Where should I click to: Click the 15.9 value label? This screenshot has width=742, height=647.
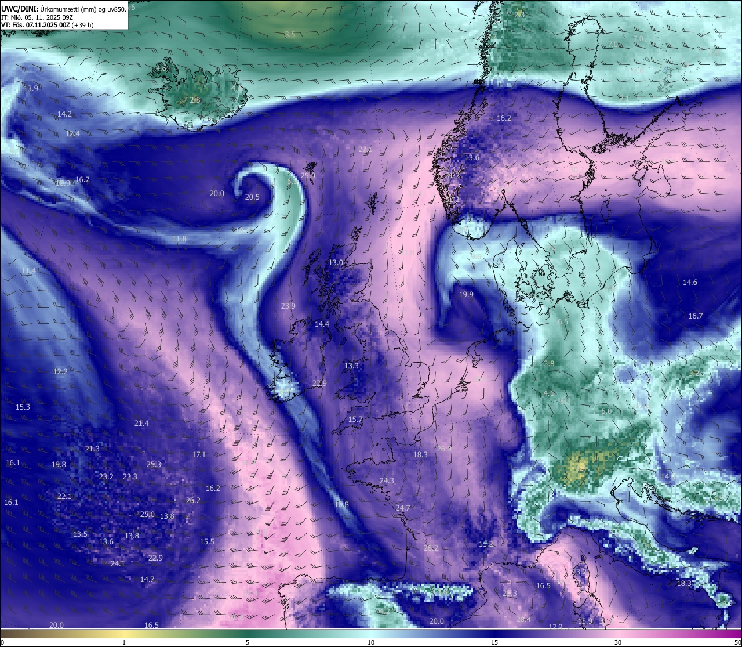point(585,621)
